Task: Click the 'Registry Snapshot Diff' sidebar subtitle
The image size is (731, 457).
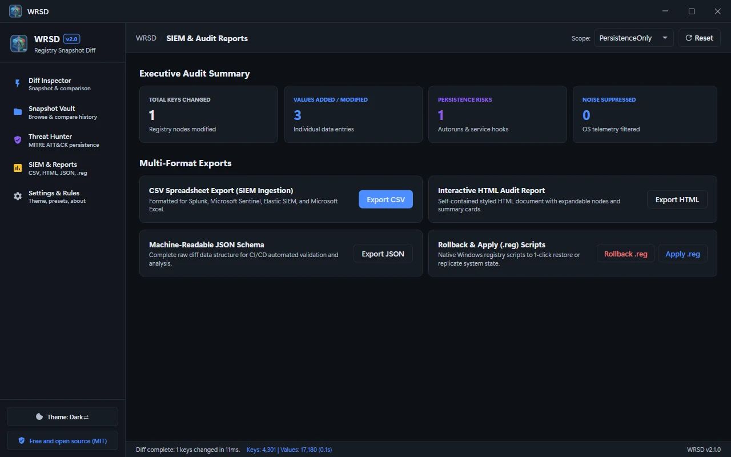Action: [65, 50]
